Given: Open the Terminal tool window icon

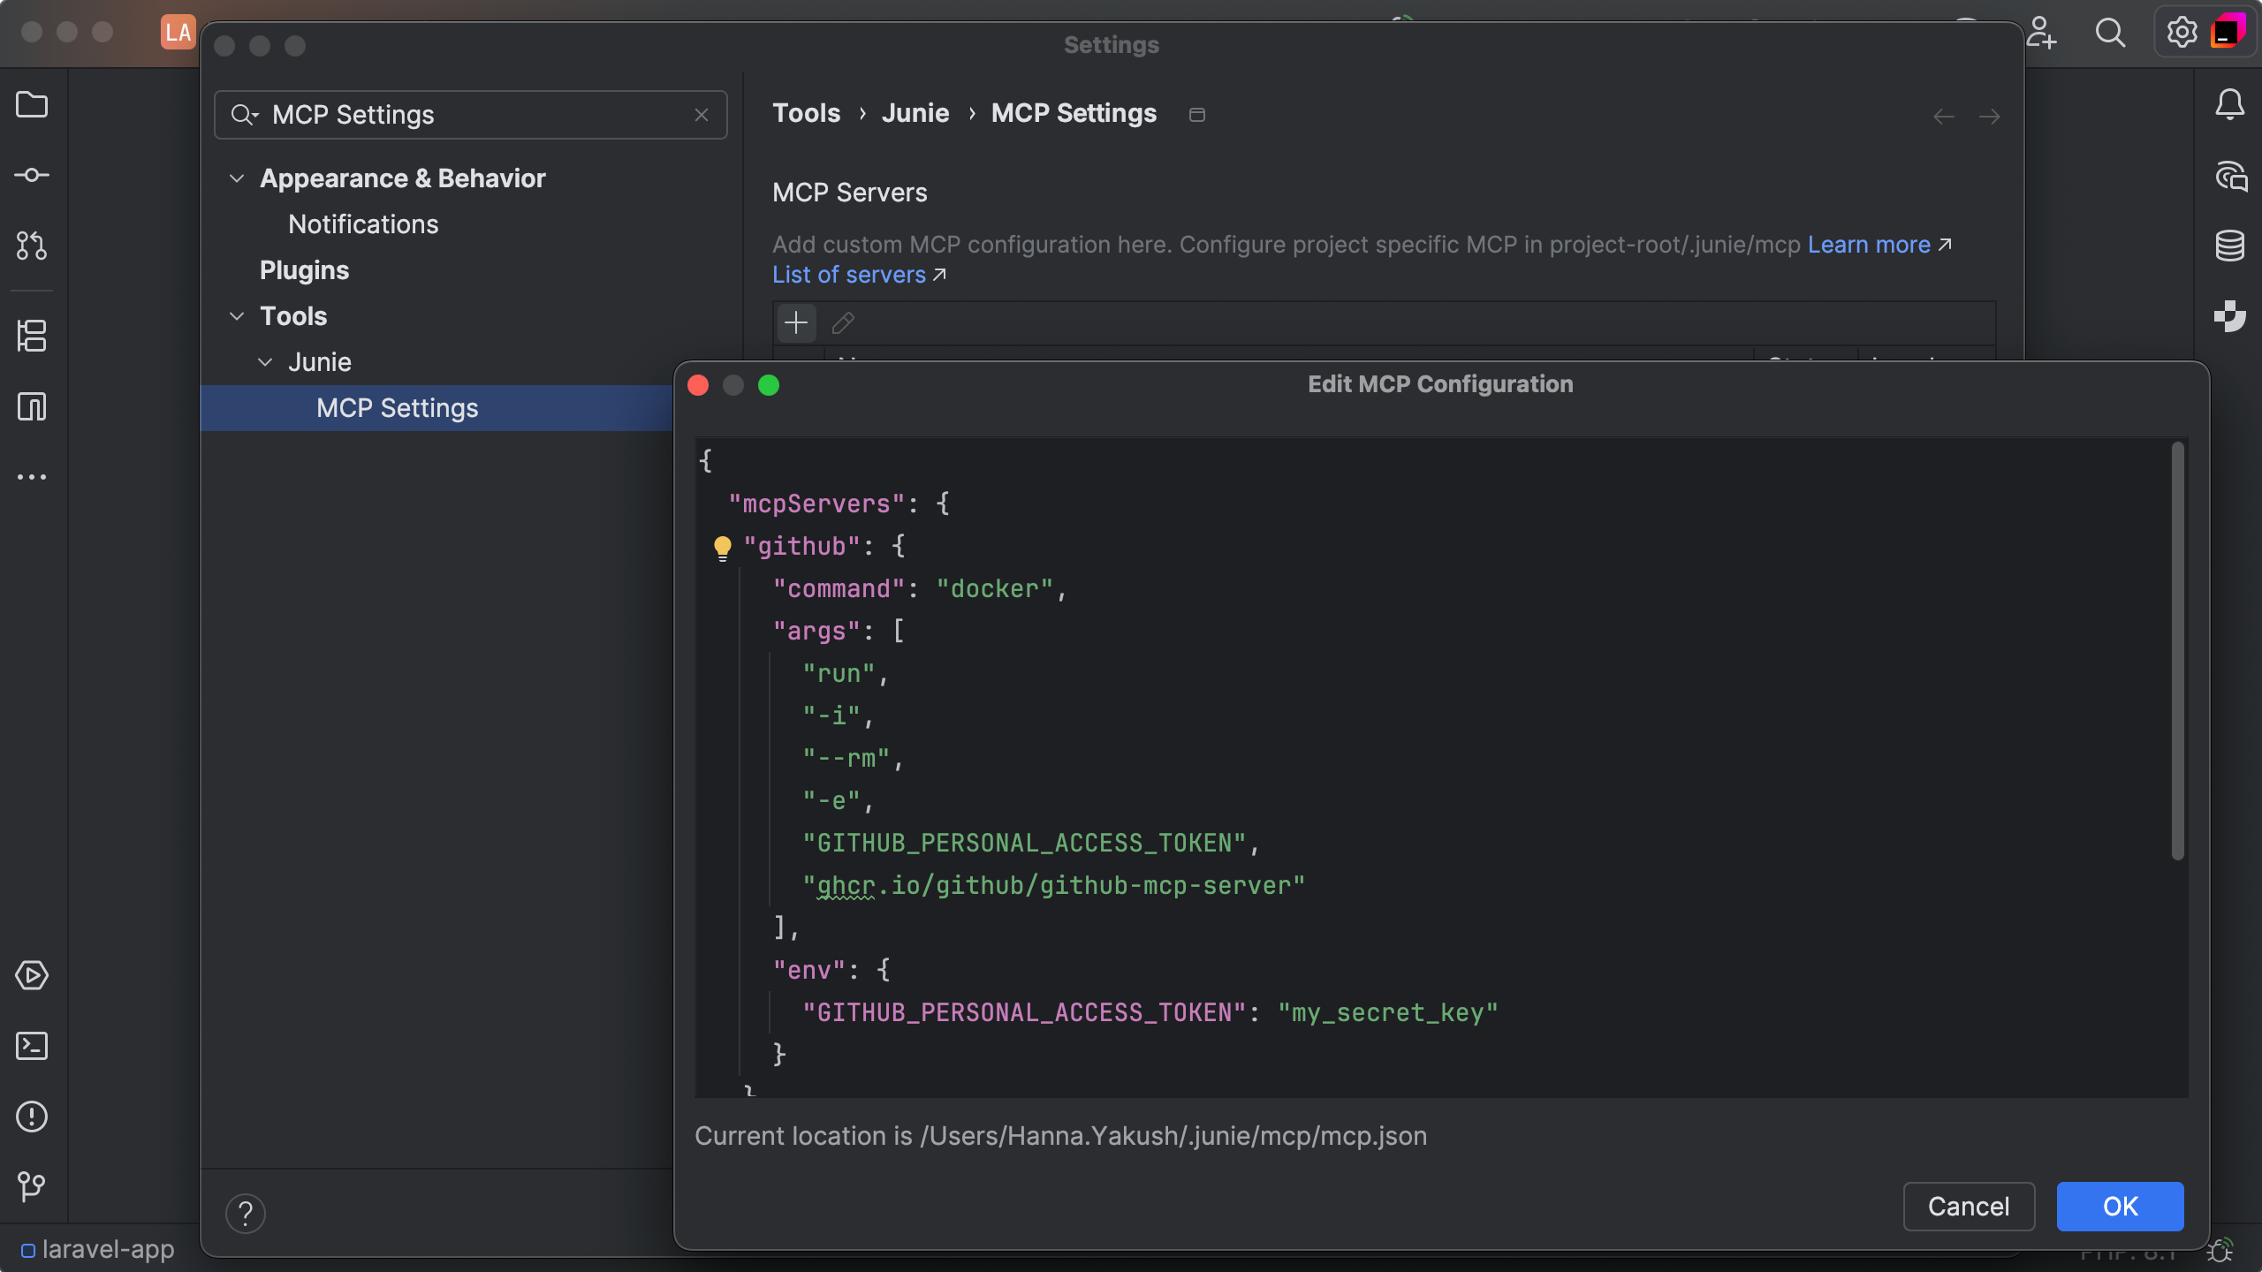Looking at the screenshot, I should pos(32,1046).
